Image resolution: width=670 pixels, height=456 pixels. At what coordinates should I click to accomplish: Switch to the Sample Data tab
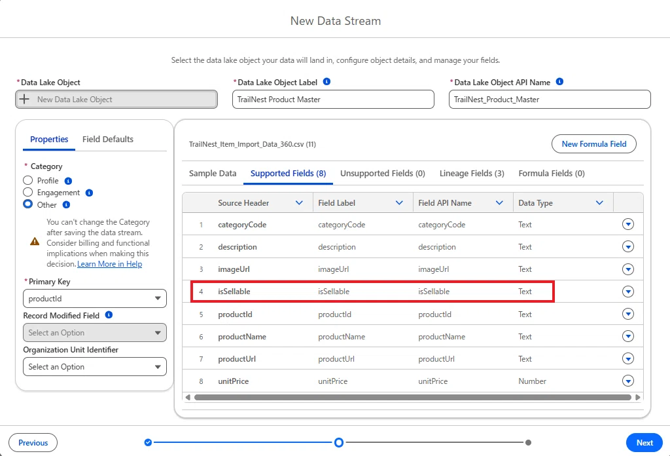point(213,173)
